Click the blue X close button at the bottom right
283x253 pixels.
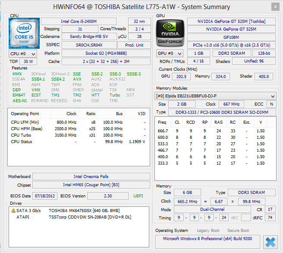pos(270,242)
